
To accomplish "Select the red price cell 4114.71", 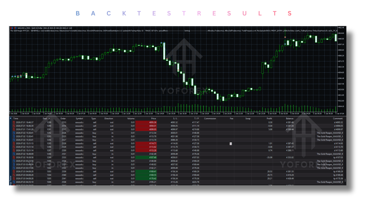I will (x=146, y=143).
